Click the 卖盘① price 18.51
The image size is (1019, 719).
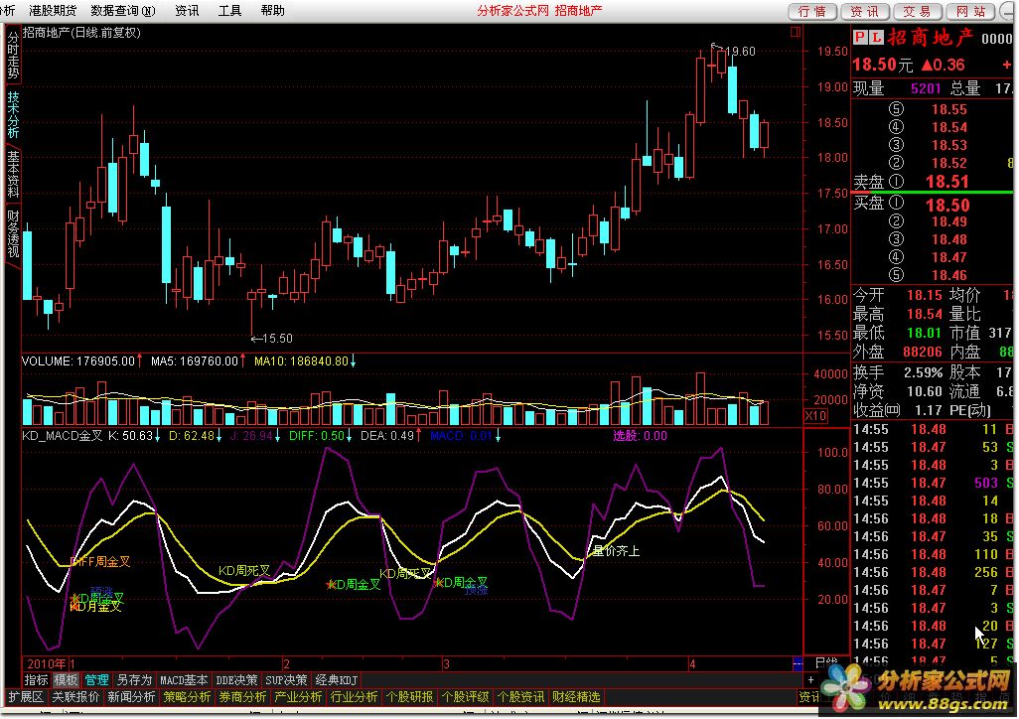947,182
